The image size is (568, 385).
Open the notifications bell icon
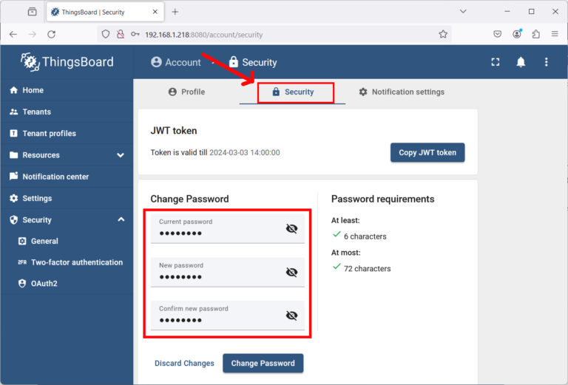521,62
